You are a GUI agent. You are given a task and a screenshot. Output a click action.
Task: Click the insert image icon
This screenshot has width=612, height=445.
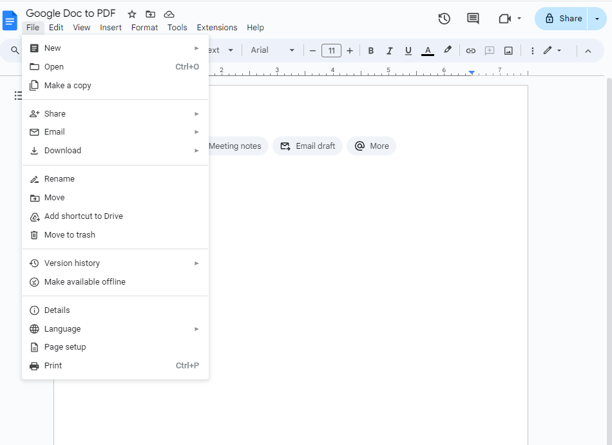[508, 50]
